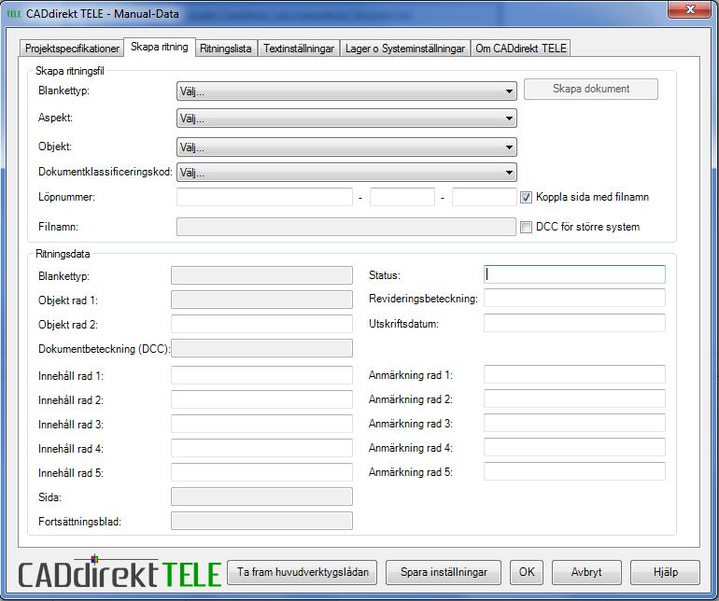719x601 pixels.
Task: Focus the Objekt rad 2 field
Action: [x=261, y=324]
